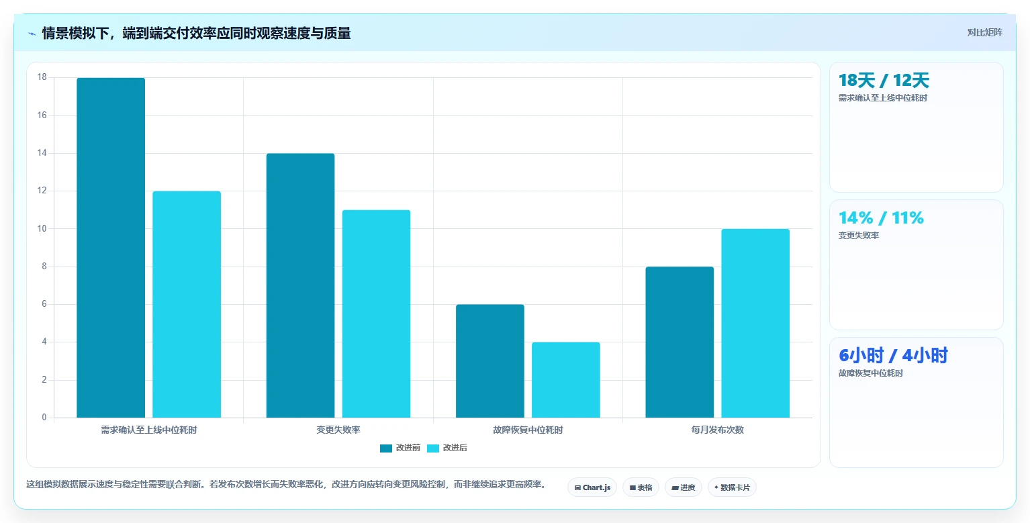Click the y-axis tick label 16
This screenshot has height=523, width=1030.
coord(42,115)
